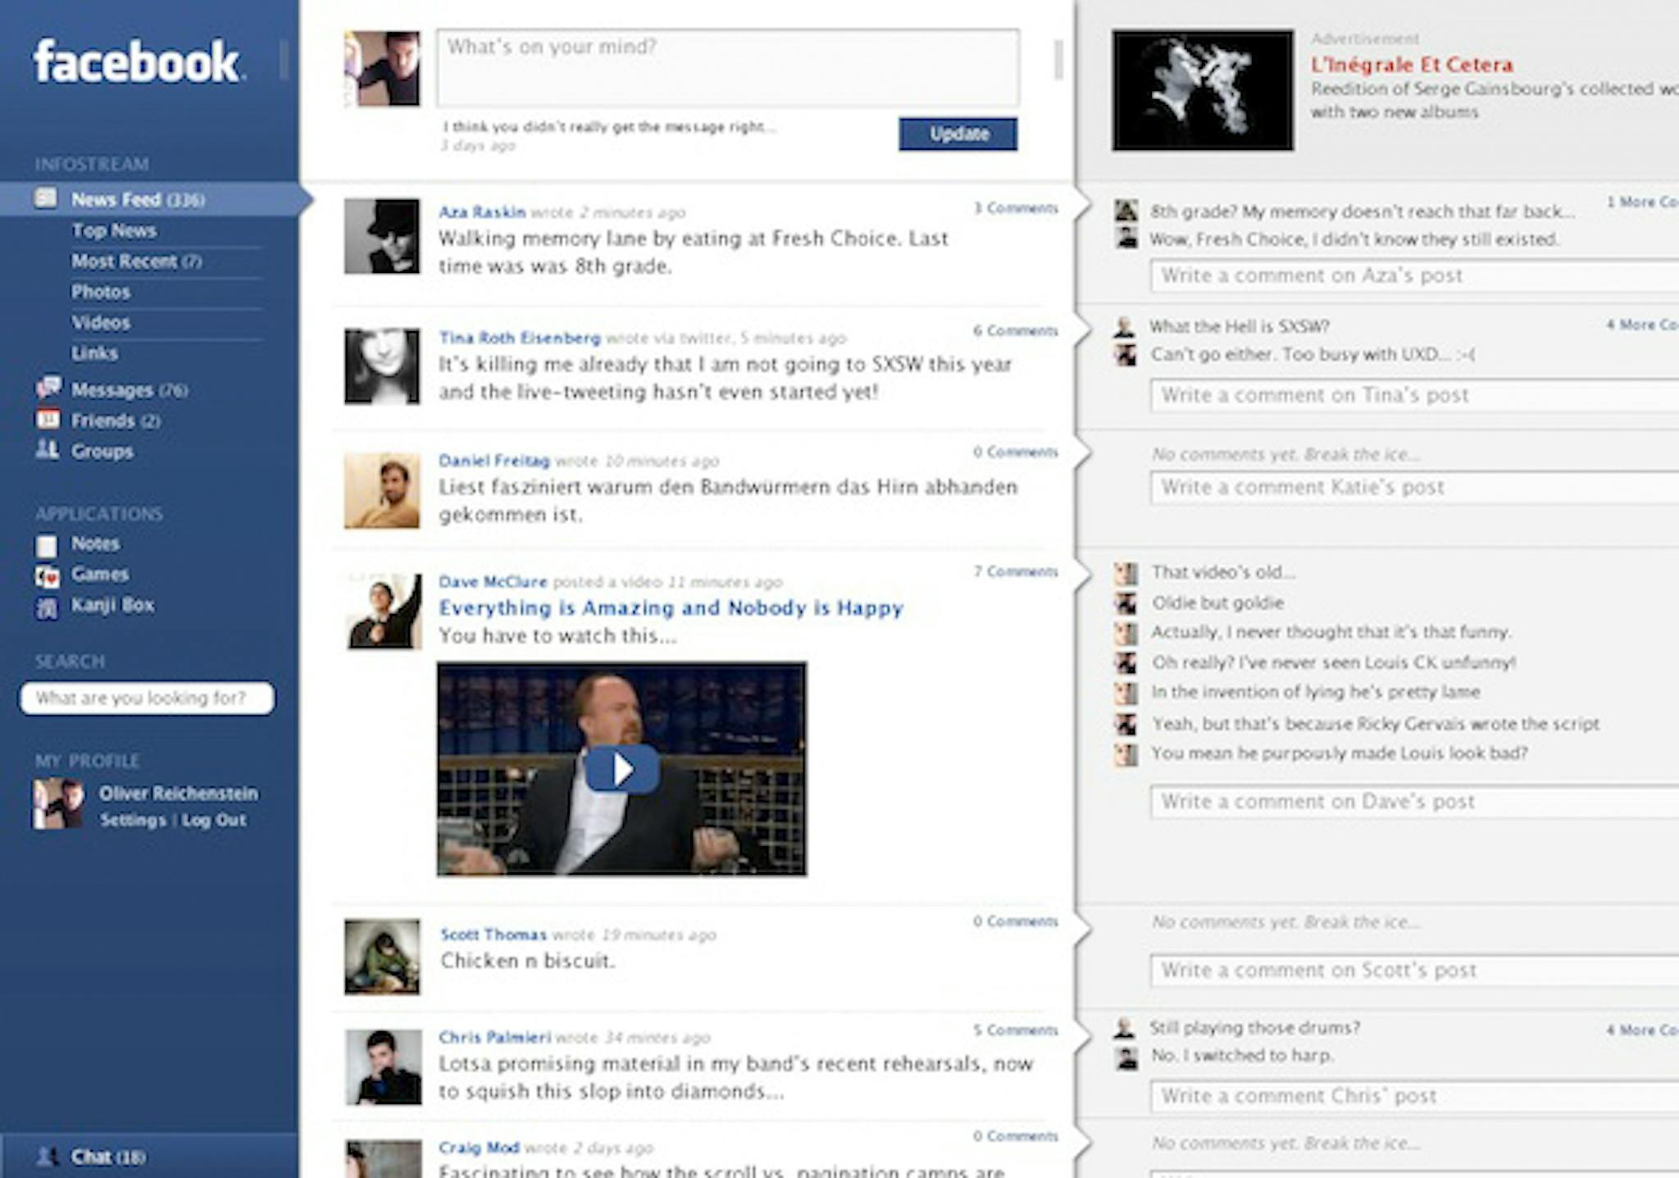The width and height of the screenshot is (1679, 1178).
Task: Click the Games cards icon
Action: pos(48,576)
